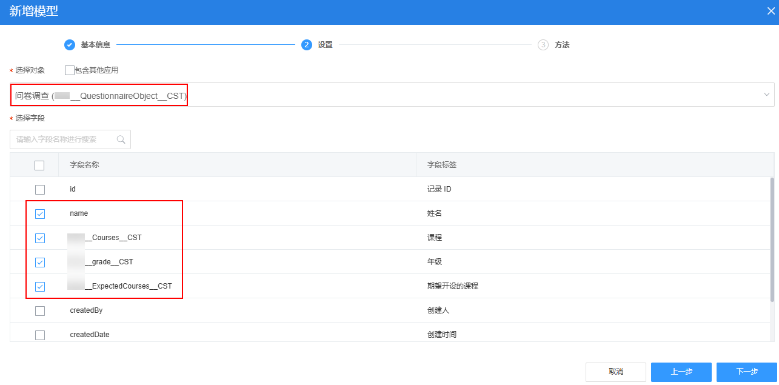Viewport: 779px width, 385px height.
Task: Click the 创建时间 label cell
Action: (442, 335)
